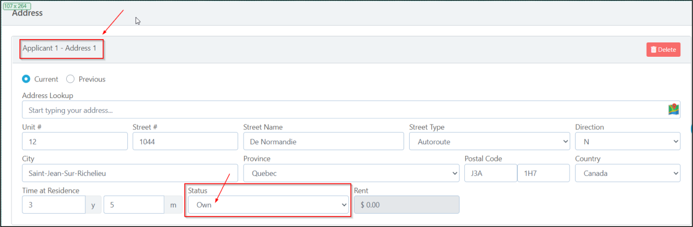Click the first Postal Code box J3A
Image resolution: width=693 pixels, height=227 pixels.
(490, 173)
